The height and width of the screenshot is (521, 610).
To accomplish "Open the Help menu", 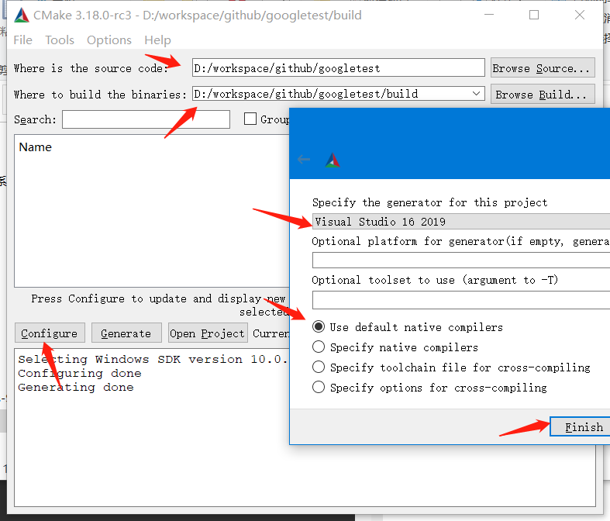I will (157, 40).
